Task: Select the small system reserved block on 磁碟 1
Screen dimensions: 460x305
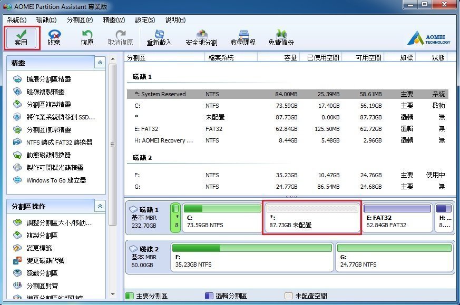Action: coord(175,218)
